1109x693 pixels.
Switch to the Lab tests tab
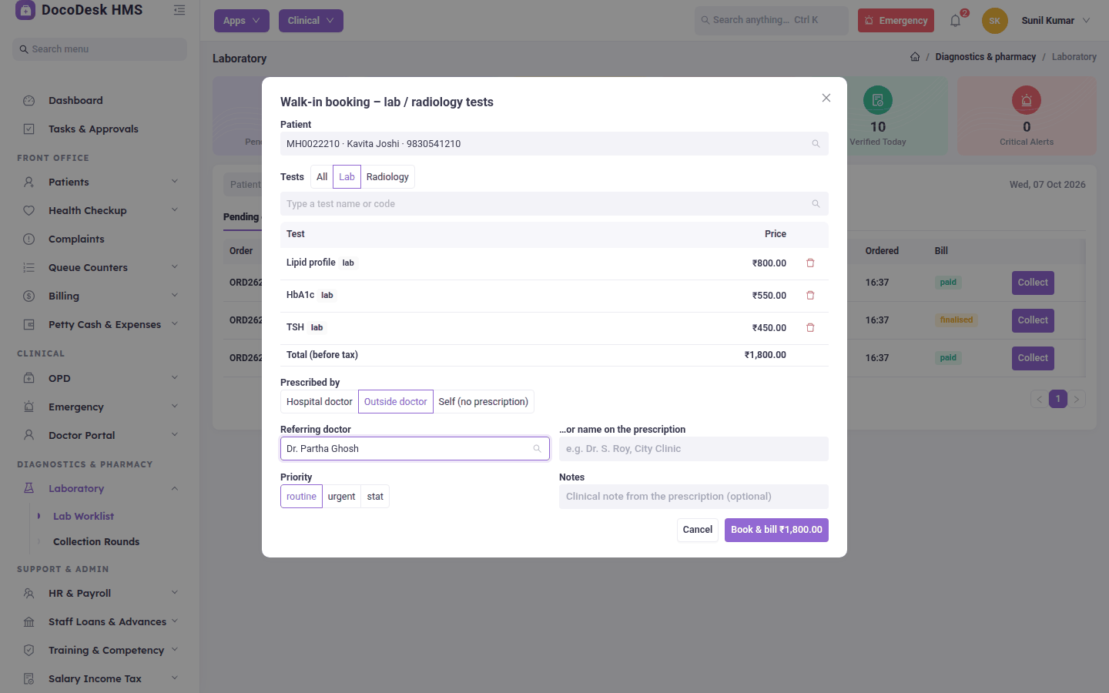tap(347, 177)
